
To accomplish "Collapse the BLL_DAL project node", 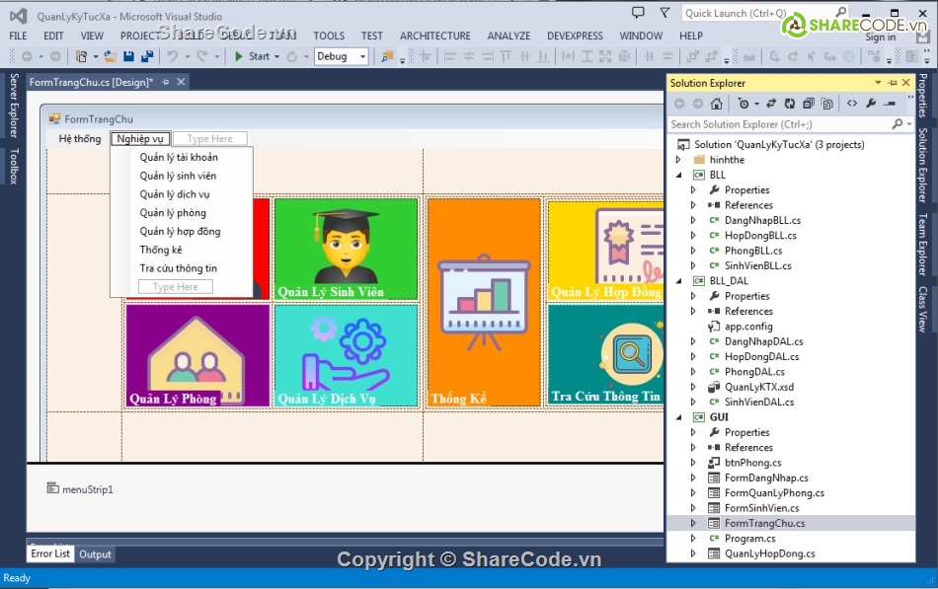I will [679, 281].
